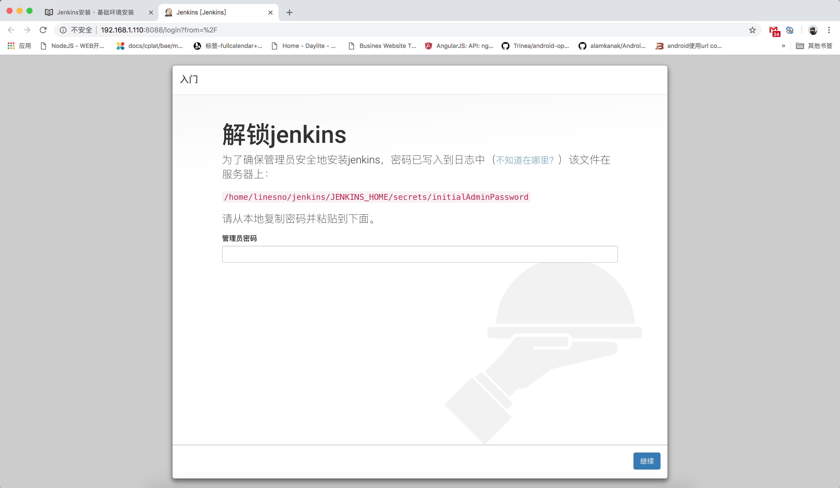
Task: Open the Trinea/android-op GitHub bookmark
Action: point(535,46)
